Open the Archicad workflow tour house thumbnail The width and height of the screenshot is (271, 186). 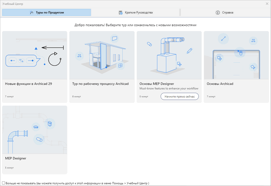tap(101, 55)
